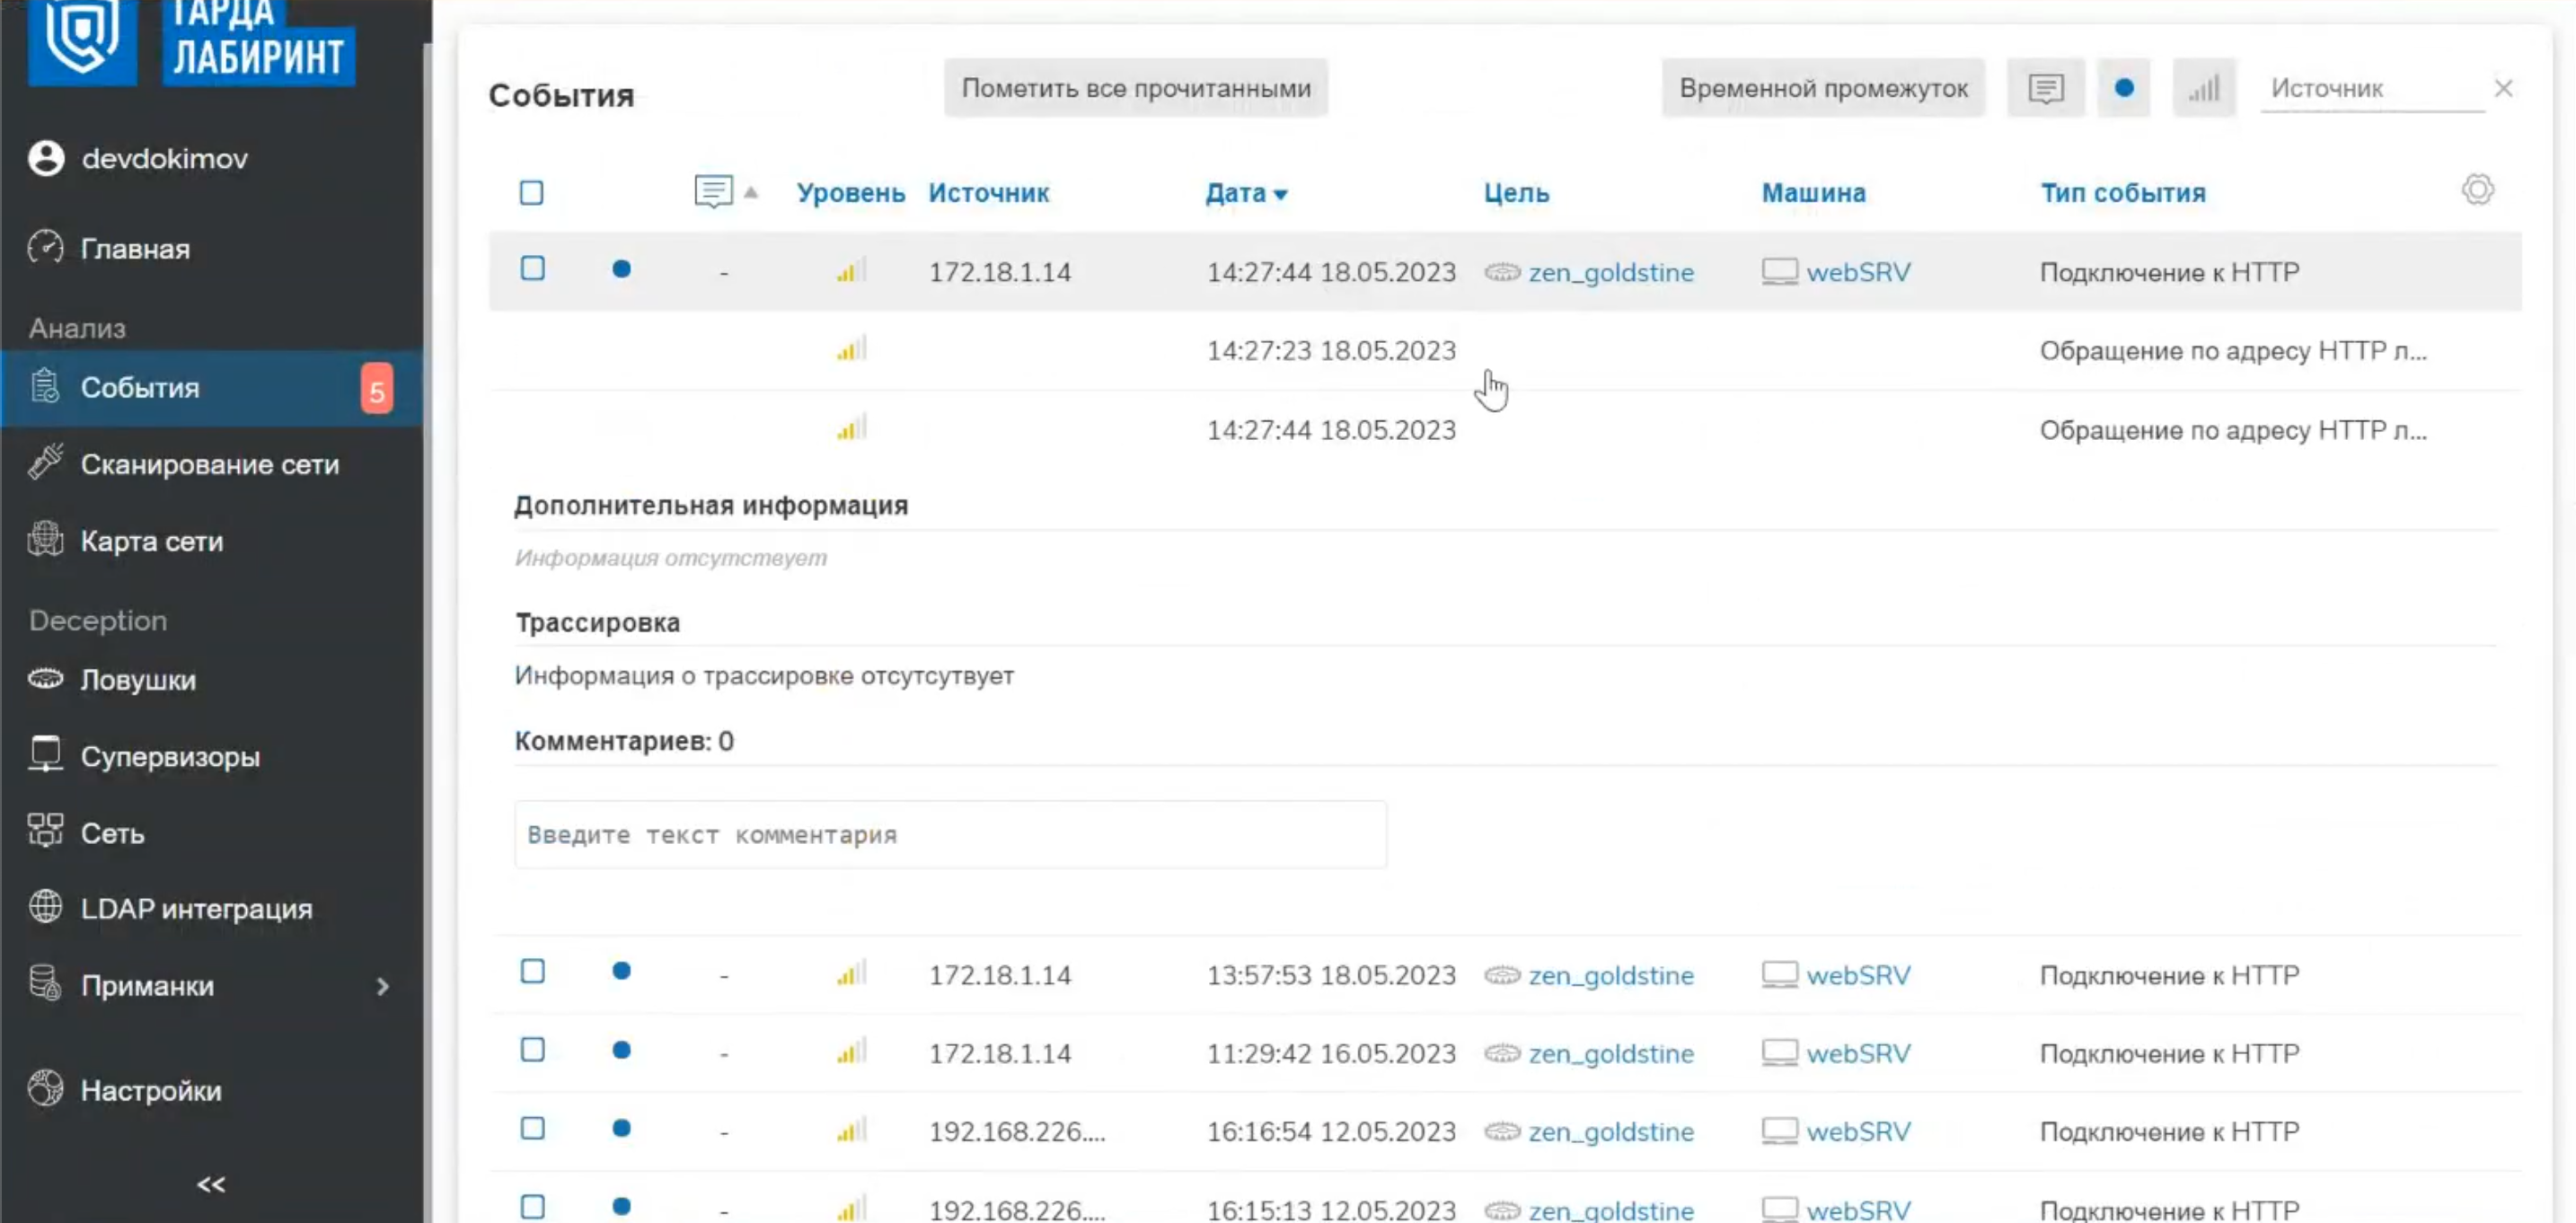
Task: Open table column settings gear icon
Action: pos(2477,190)
